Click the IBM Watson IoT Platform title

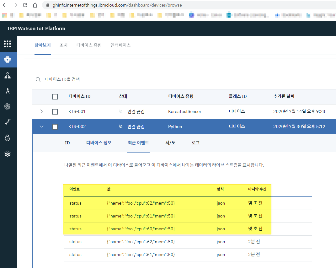(x=36, y=29)
